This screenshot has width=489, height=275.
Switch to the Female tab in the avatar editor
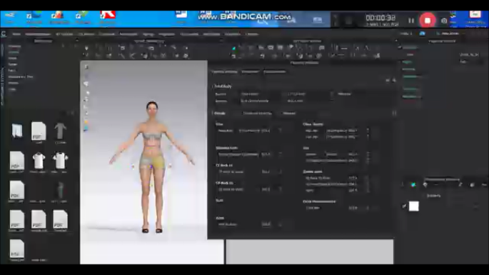(x=220, y=114)
